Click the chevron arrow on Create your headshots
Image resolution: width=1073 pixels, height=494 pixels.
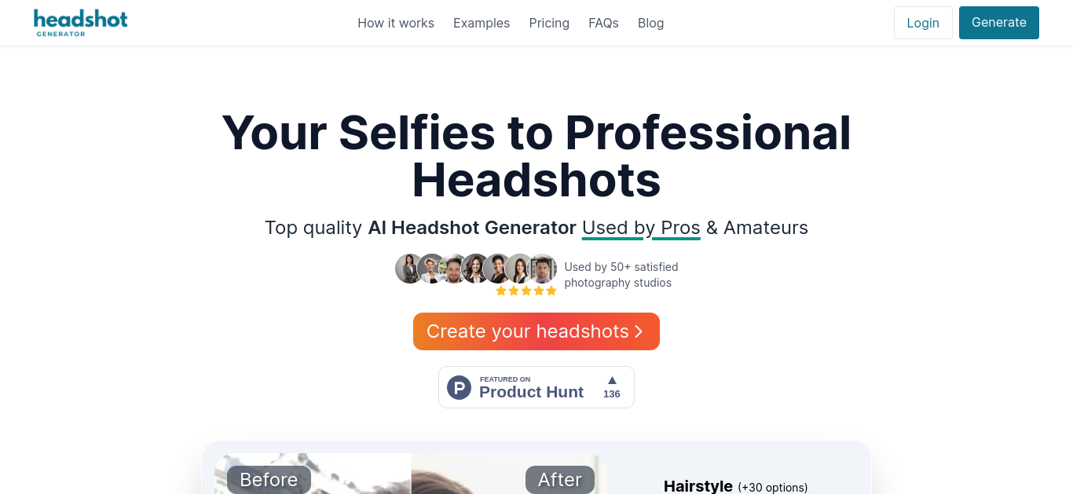coord(639,331)
